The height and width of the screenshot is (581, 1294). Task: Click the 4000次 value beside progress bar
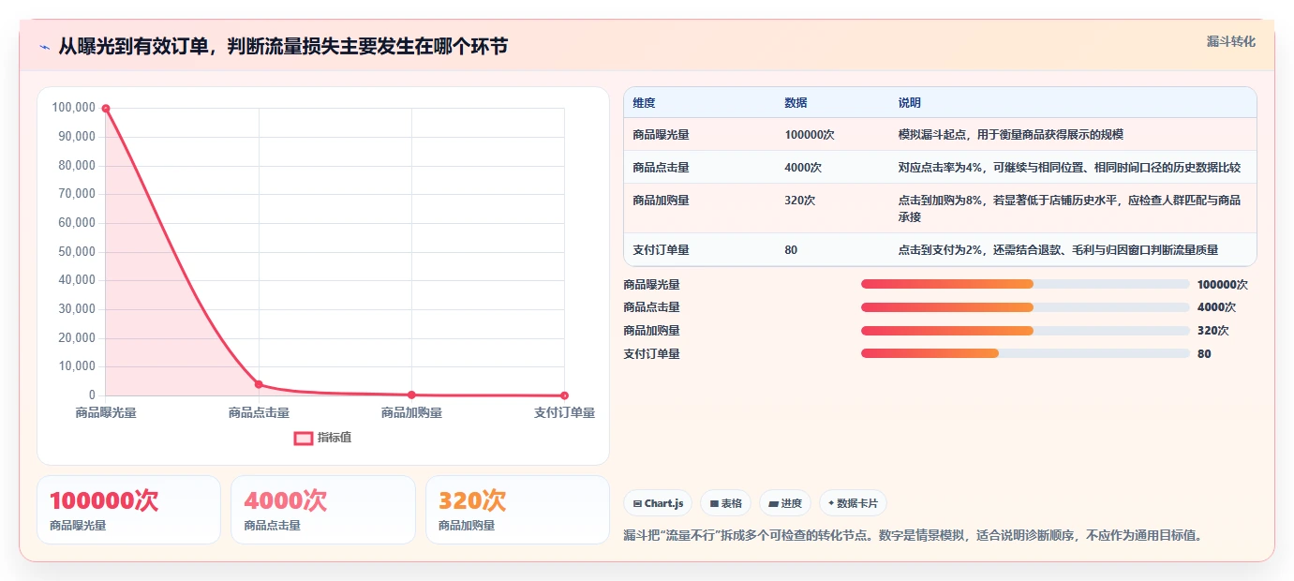[x=1216, y=307]
